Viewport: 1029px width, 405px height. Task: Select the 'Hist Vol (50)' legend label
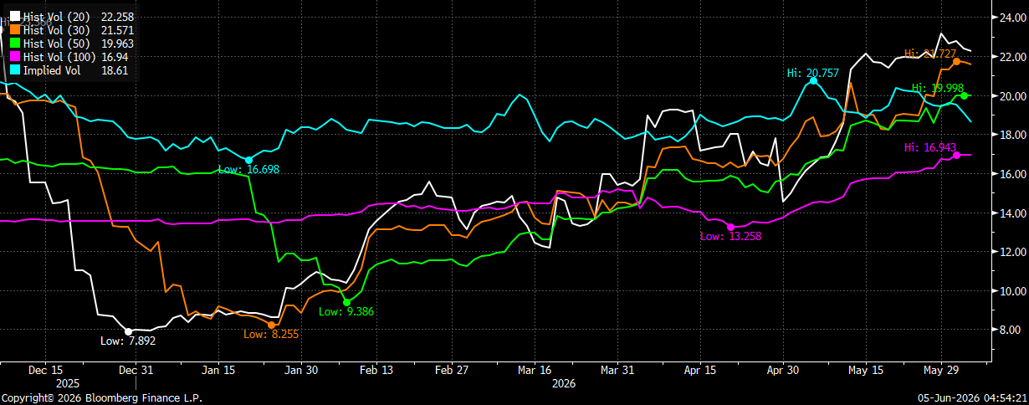pyautogui.click(x=56, y=44)
